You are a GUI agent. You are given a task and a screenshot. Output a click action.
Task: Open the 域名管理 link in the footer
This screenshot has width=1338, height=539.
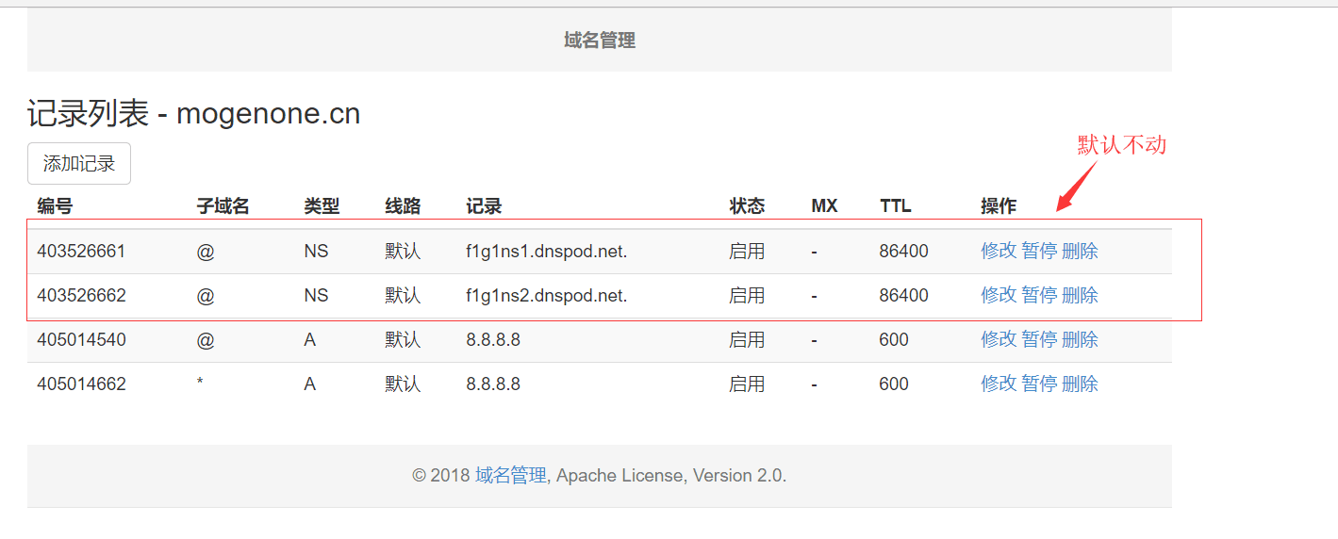[511, 476]
